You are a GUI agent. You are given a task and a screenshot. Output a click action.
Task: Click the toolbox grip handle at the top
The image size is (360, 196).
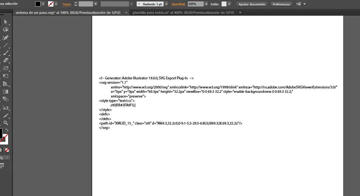click(2, 15)
